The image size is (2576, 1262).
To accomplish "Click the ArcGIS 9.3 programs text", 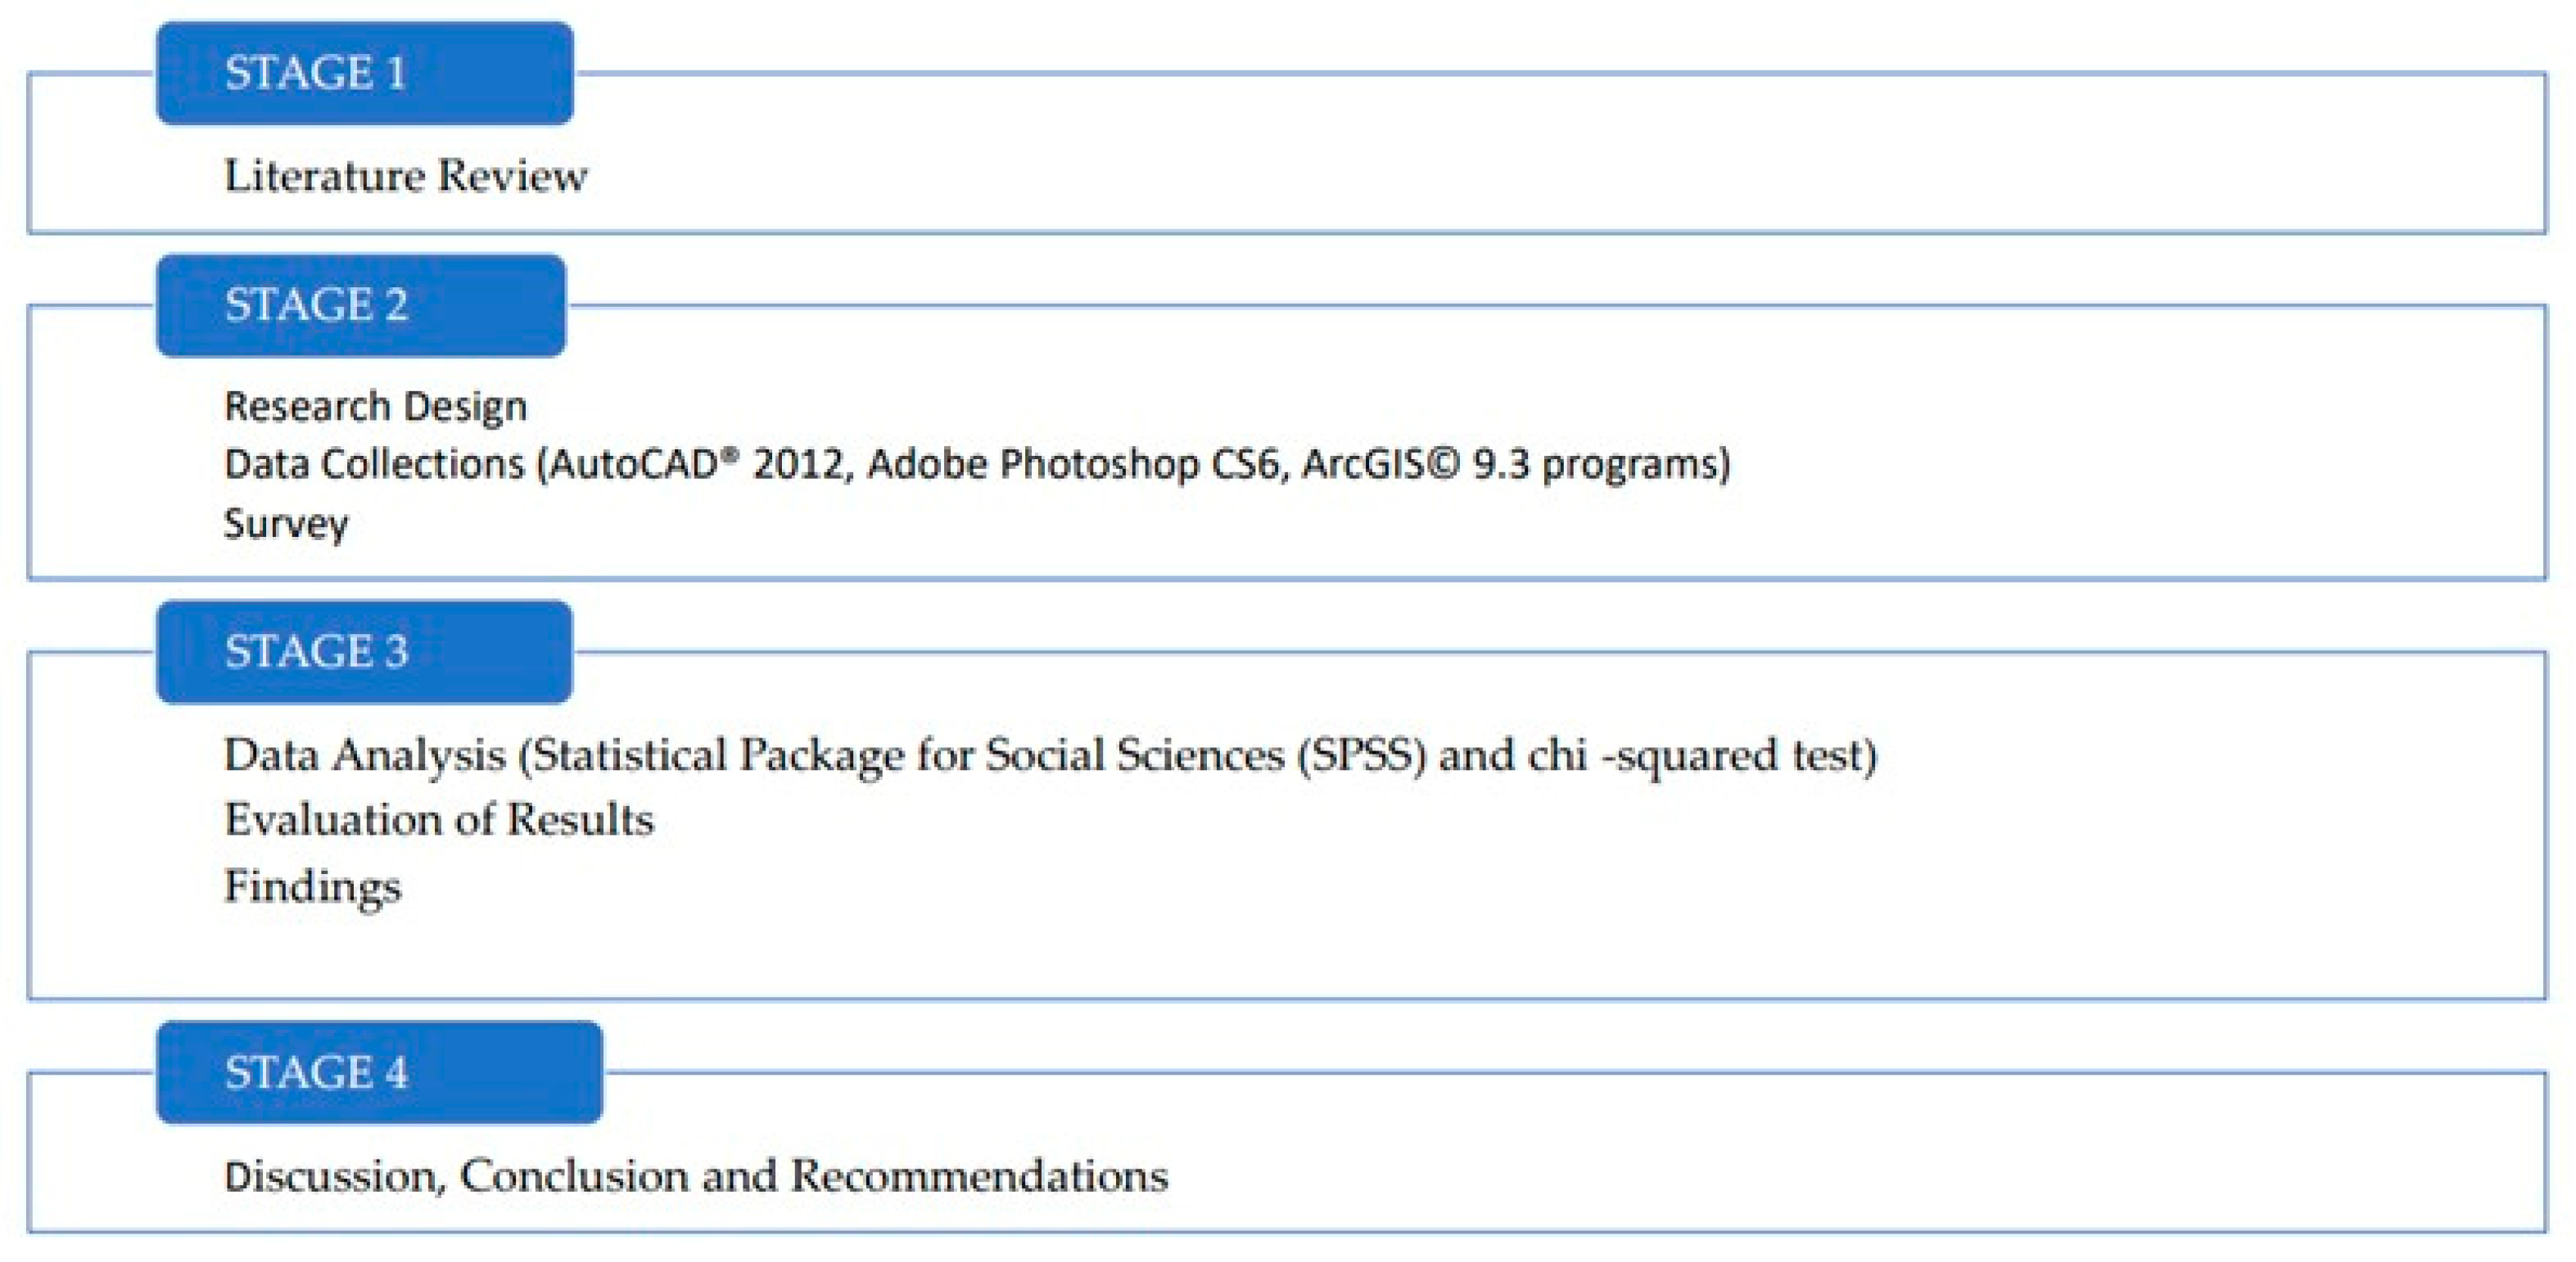I will [x=1515, y=465].
